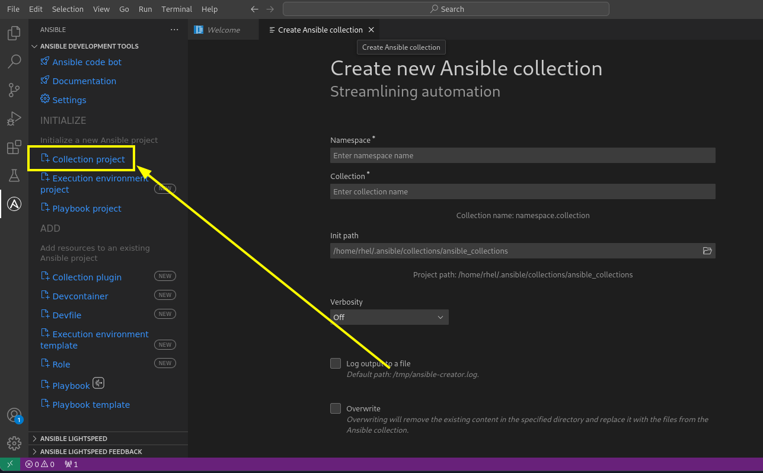Close the Create Ansible collection tab
The image size is (763, 473).
tap(371, 30)
